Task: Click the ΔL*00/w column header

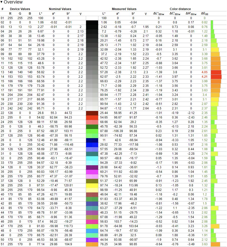Action: click(x=159, y=14)
